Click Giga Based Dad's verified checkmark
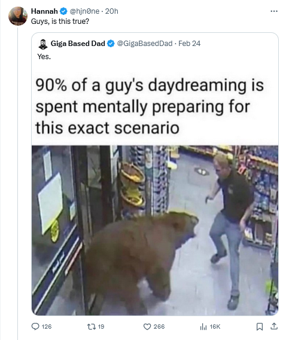Screen dimensions: 286x340 (x=111, y=44)
